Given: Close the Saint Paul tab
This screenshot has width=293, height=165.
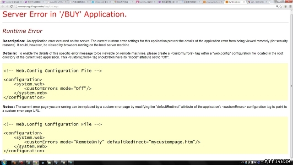Looking at the screenshot, I should (155, 2).
